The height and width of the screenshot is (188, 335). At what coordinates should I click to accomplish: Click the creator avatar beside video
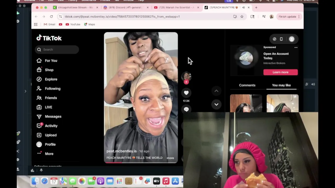186,77
